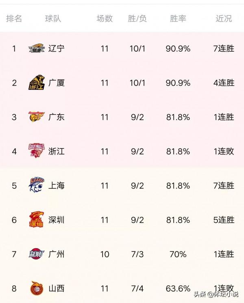Viewport: 244px width, 303px height.
Task: Click the 胜/负 column header
Action: (137, 19)
